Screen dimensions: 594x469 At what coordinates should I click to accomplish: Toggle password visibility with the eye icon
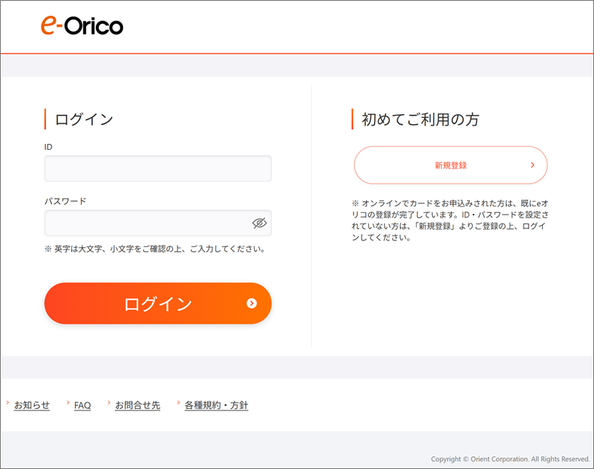[259, 223]
